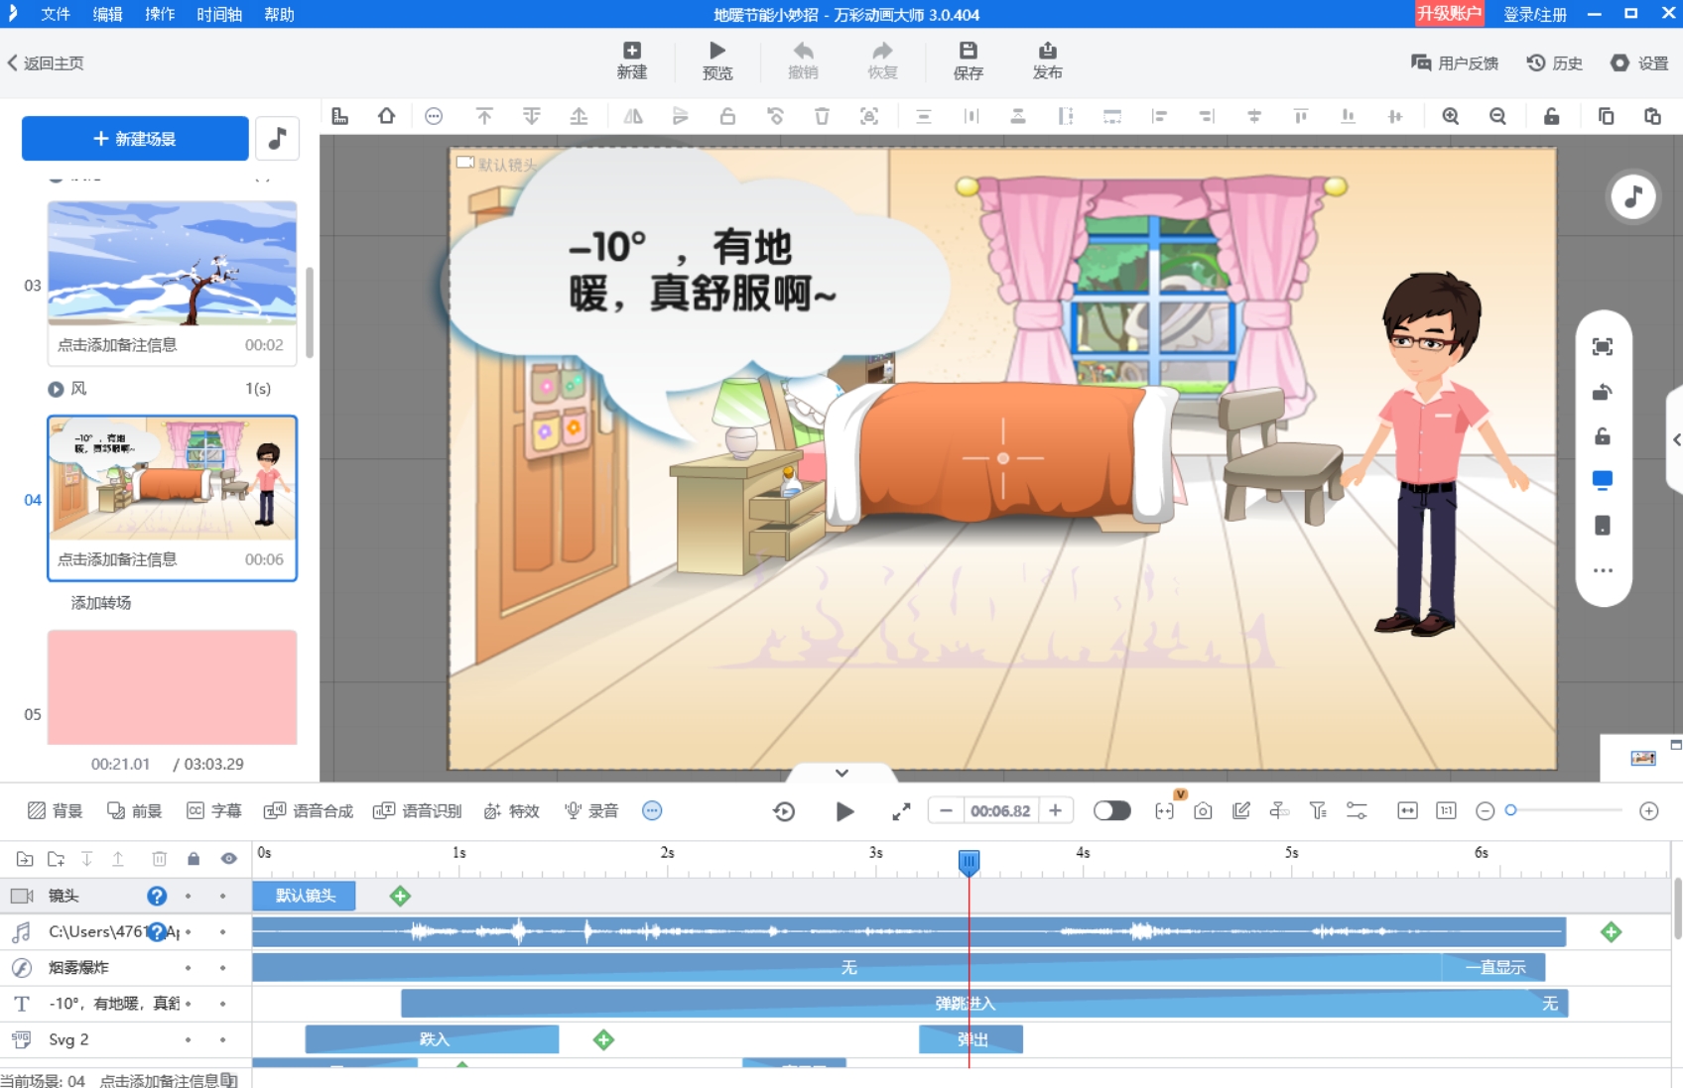
Task: Open the 时间轴 menu
Action: coord(219,14)
